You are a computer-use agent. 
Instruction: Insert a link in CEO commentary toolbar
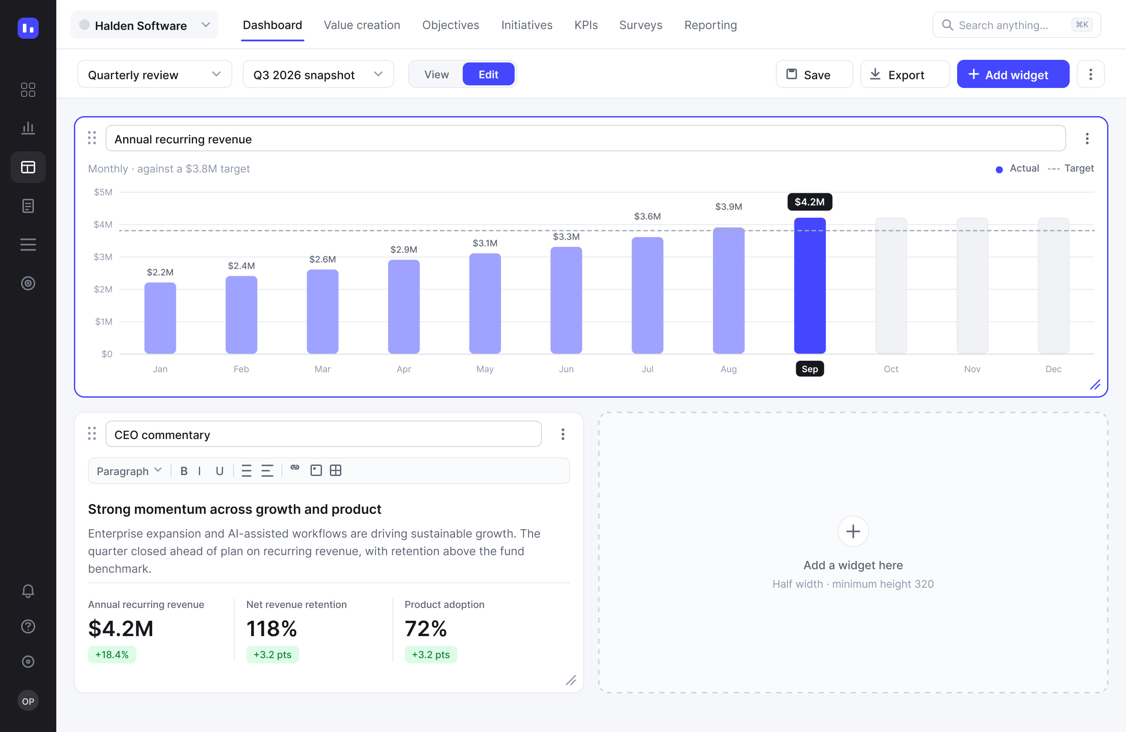[295, 468]
